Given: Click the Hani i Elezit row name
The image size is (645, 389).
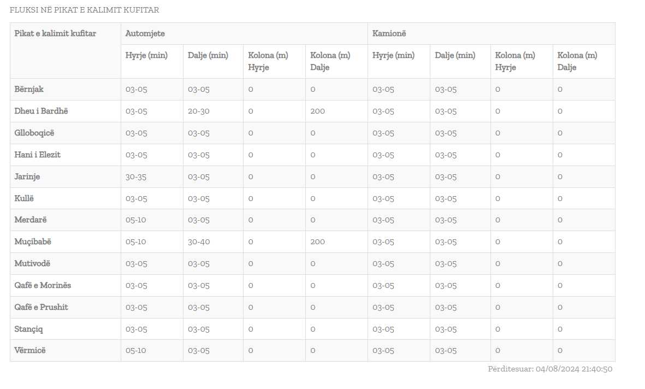Looking at the screenshot, I should [x=37, y=155].
